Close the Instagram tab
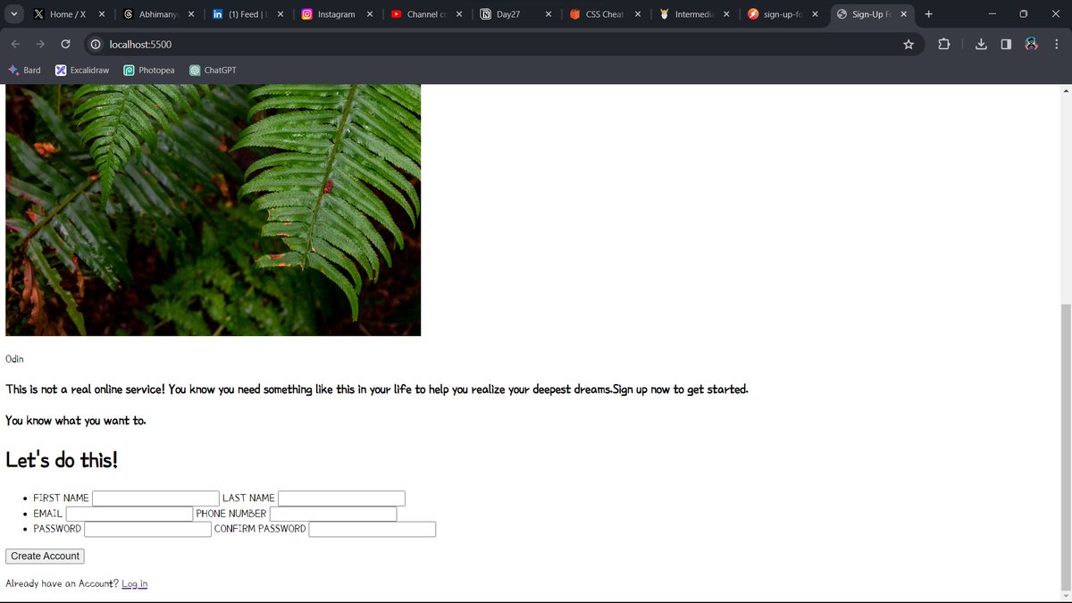 click(370, 14)
